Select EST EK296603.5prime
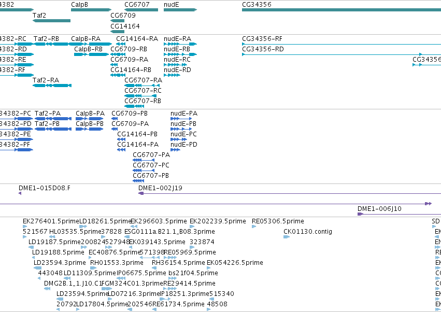The image size is (441, 312). coord(134,226)
